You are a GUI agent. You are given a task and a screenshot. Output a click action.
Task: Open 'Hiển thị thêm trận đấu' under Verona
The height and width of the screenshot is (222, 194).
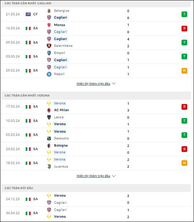coord(93,176)
